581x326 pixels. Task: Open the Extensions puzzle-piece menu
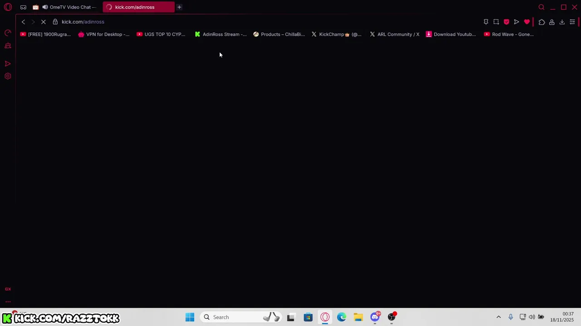coord(542,22)
